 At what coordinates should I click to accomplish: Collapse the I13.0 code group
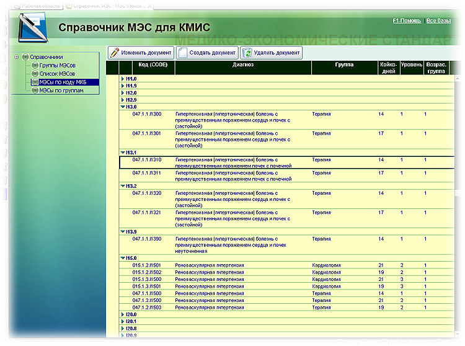pyautogui.click(x=123, y=107)
